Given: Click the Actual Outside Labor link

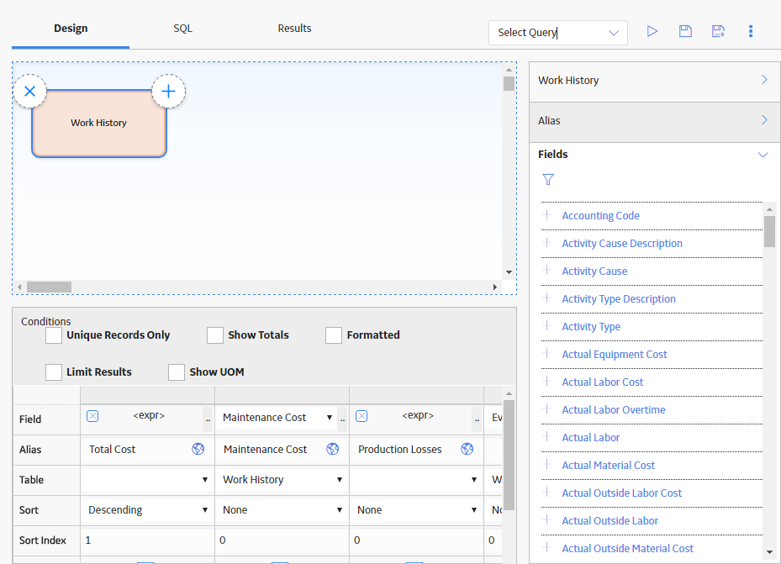Looking at the screenshot, I should [x=610, y=521].
